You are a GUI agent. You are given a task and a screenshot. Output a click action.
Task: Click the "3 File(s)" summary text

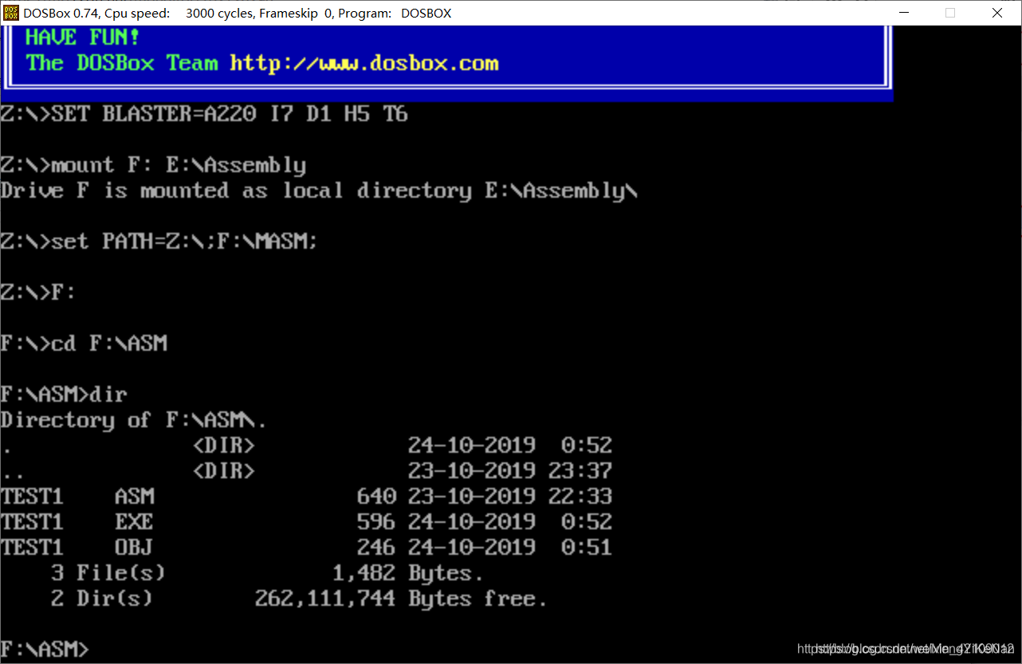click(108, 573)
